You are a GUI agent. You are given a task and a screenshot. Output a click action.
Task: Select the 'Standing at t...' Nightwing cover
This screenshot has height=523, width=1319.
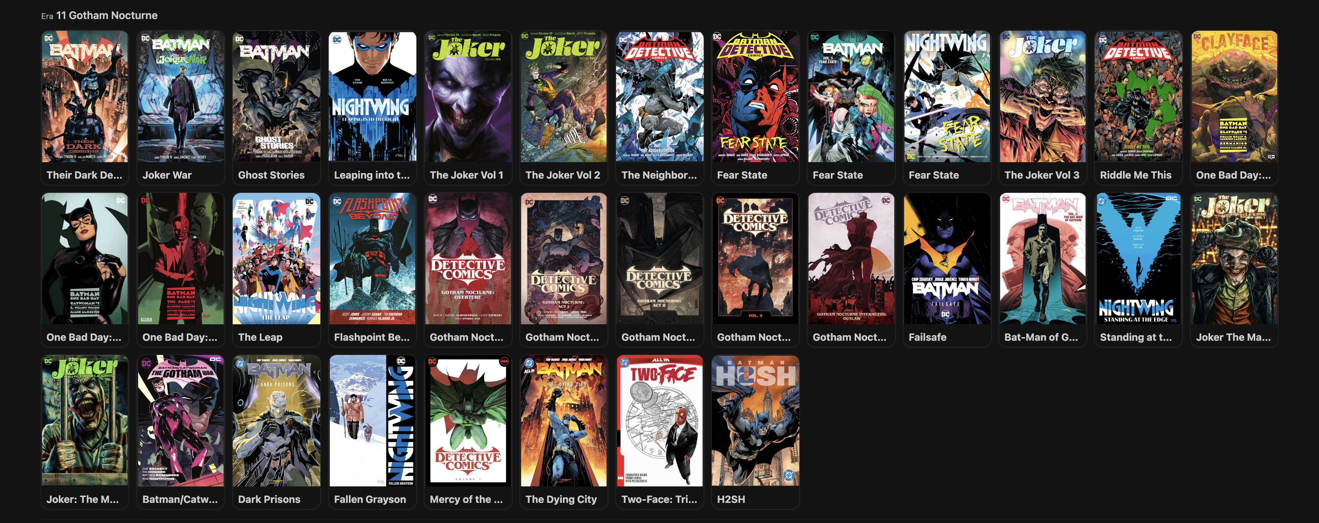tap(1138, 259)
